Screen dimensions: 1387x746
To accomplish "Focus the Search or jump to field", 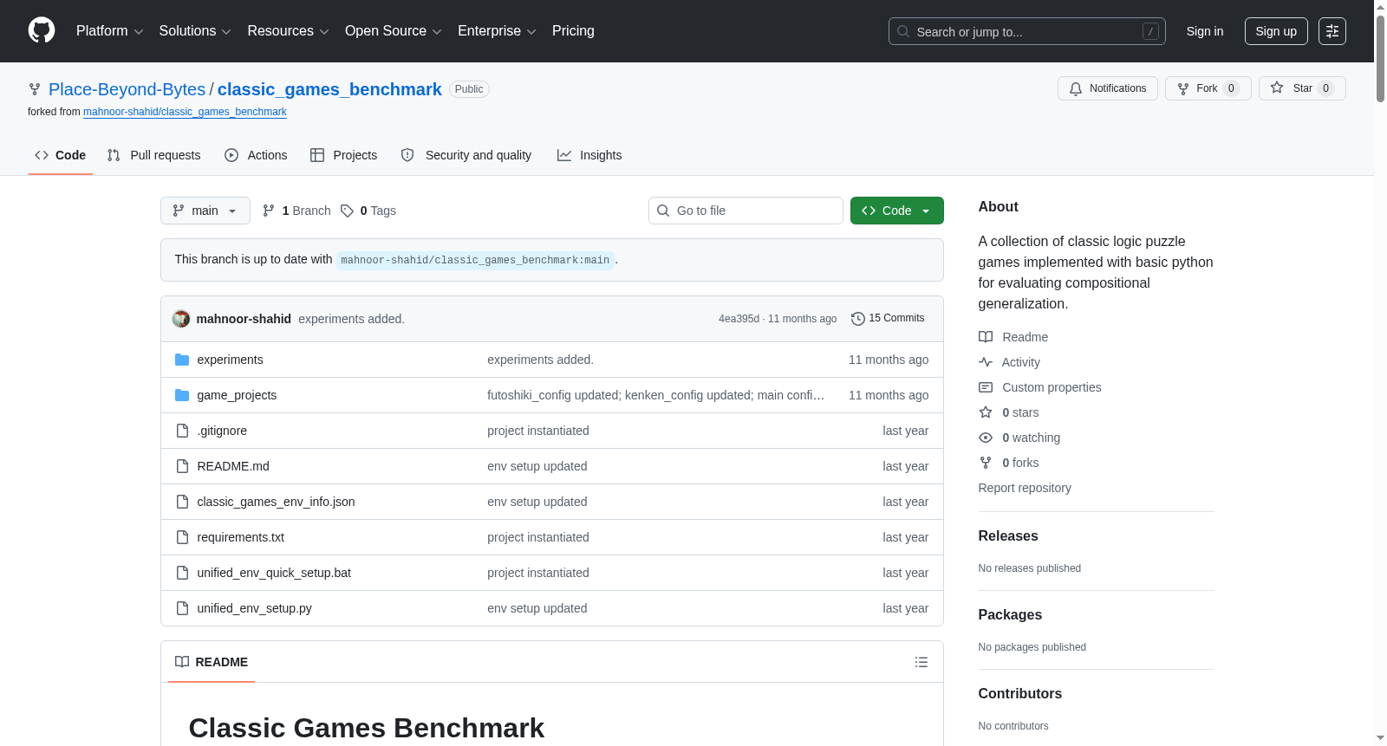I will click(1027, 31).
